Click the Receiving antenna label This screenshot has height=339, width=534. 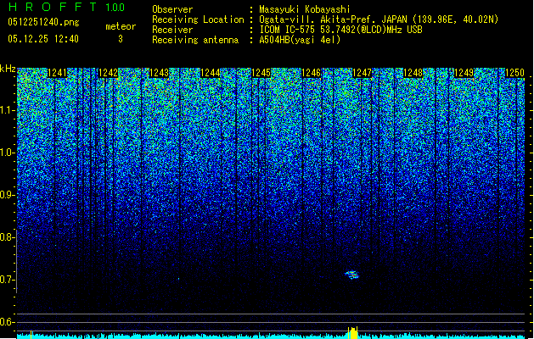(195, 40)
